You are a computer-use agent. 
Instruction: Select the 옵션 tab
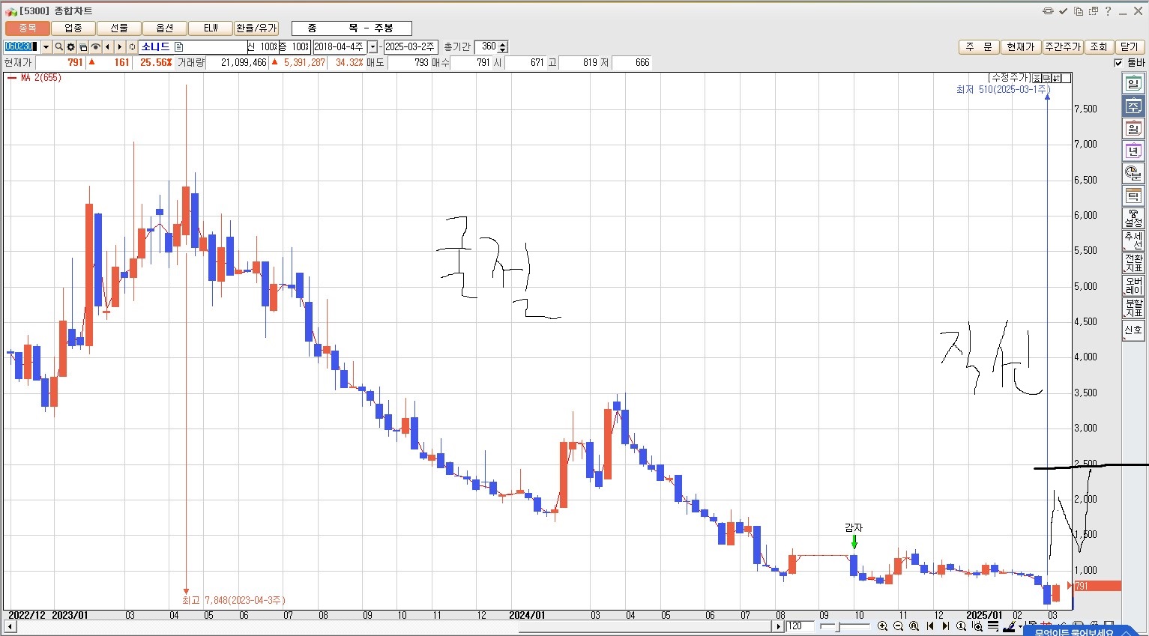click(x=165, y=28)
